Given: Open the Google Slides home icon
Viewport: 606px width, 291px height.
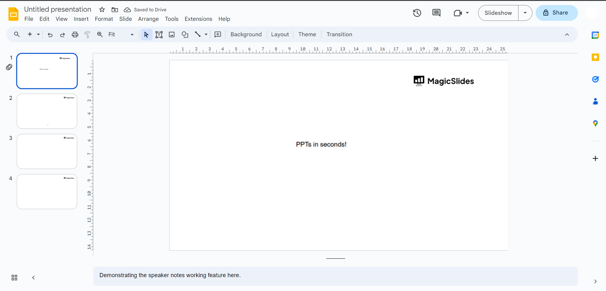Looking at the screenshot, I should click(x=13, y=14).
